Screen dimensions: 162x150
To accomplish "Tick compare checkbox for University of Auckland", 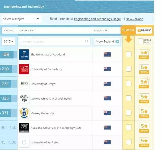I will click(x=129, y=54).
